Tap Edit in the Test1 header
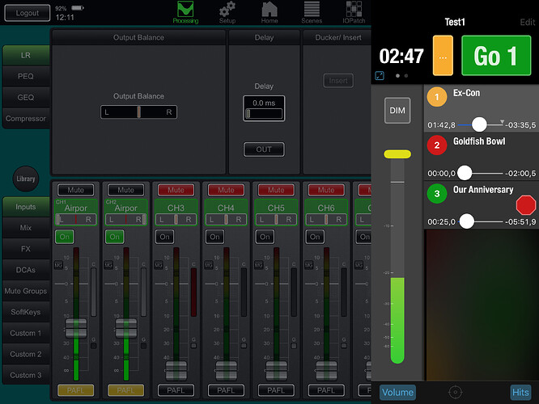The height and width of the screenshot is (404, 539). [528, 23]
